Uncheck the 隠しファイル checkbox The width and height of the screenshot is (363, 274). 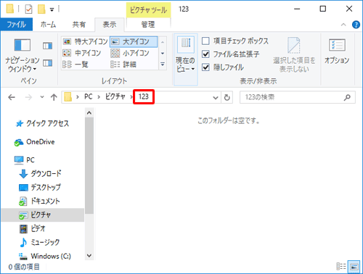point(205,67)
